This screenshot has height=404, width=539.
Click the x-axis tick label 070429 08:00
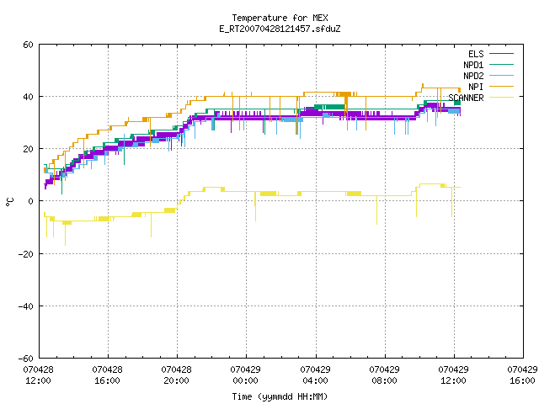pyautogui.click(x=384, y=375)
